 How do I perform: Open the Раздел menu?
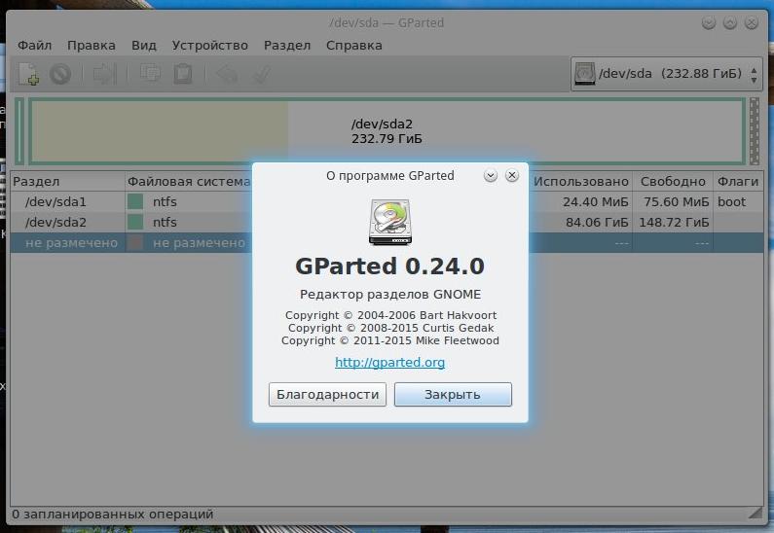(287, 46)
